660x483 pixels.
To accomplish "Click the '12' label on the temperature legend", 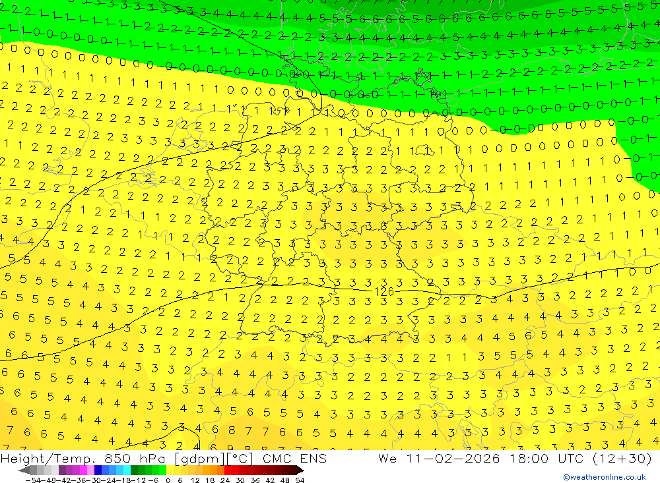I will [195, 480].
